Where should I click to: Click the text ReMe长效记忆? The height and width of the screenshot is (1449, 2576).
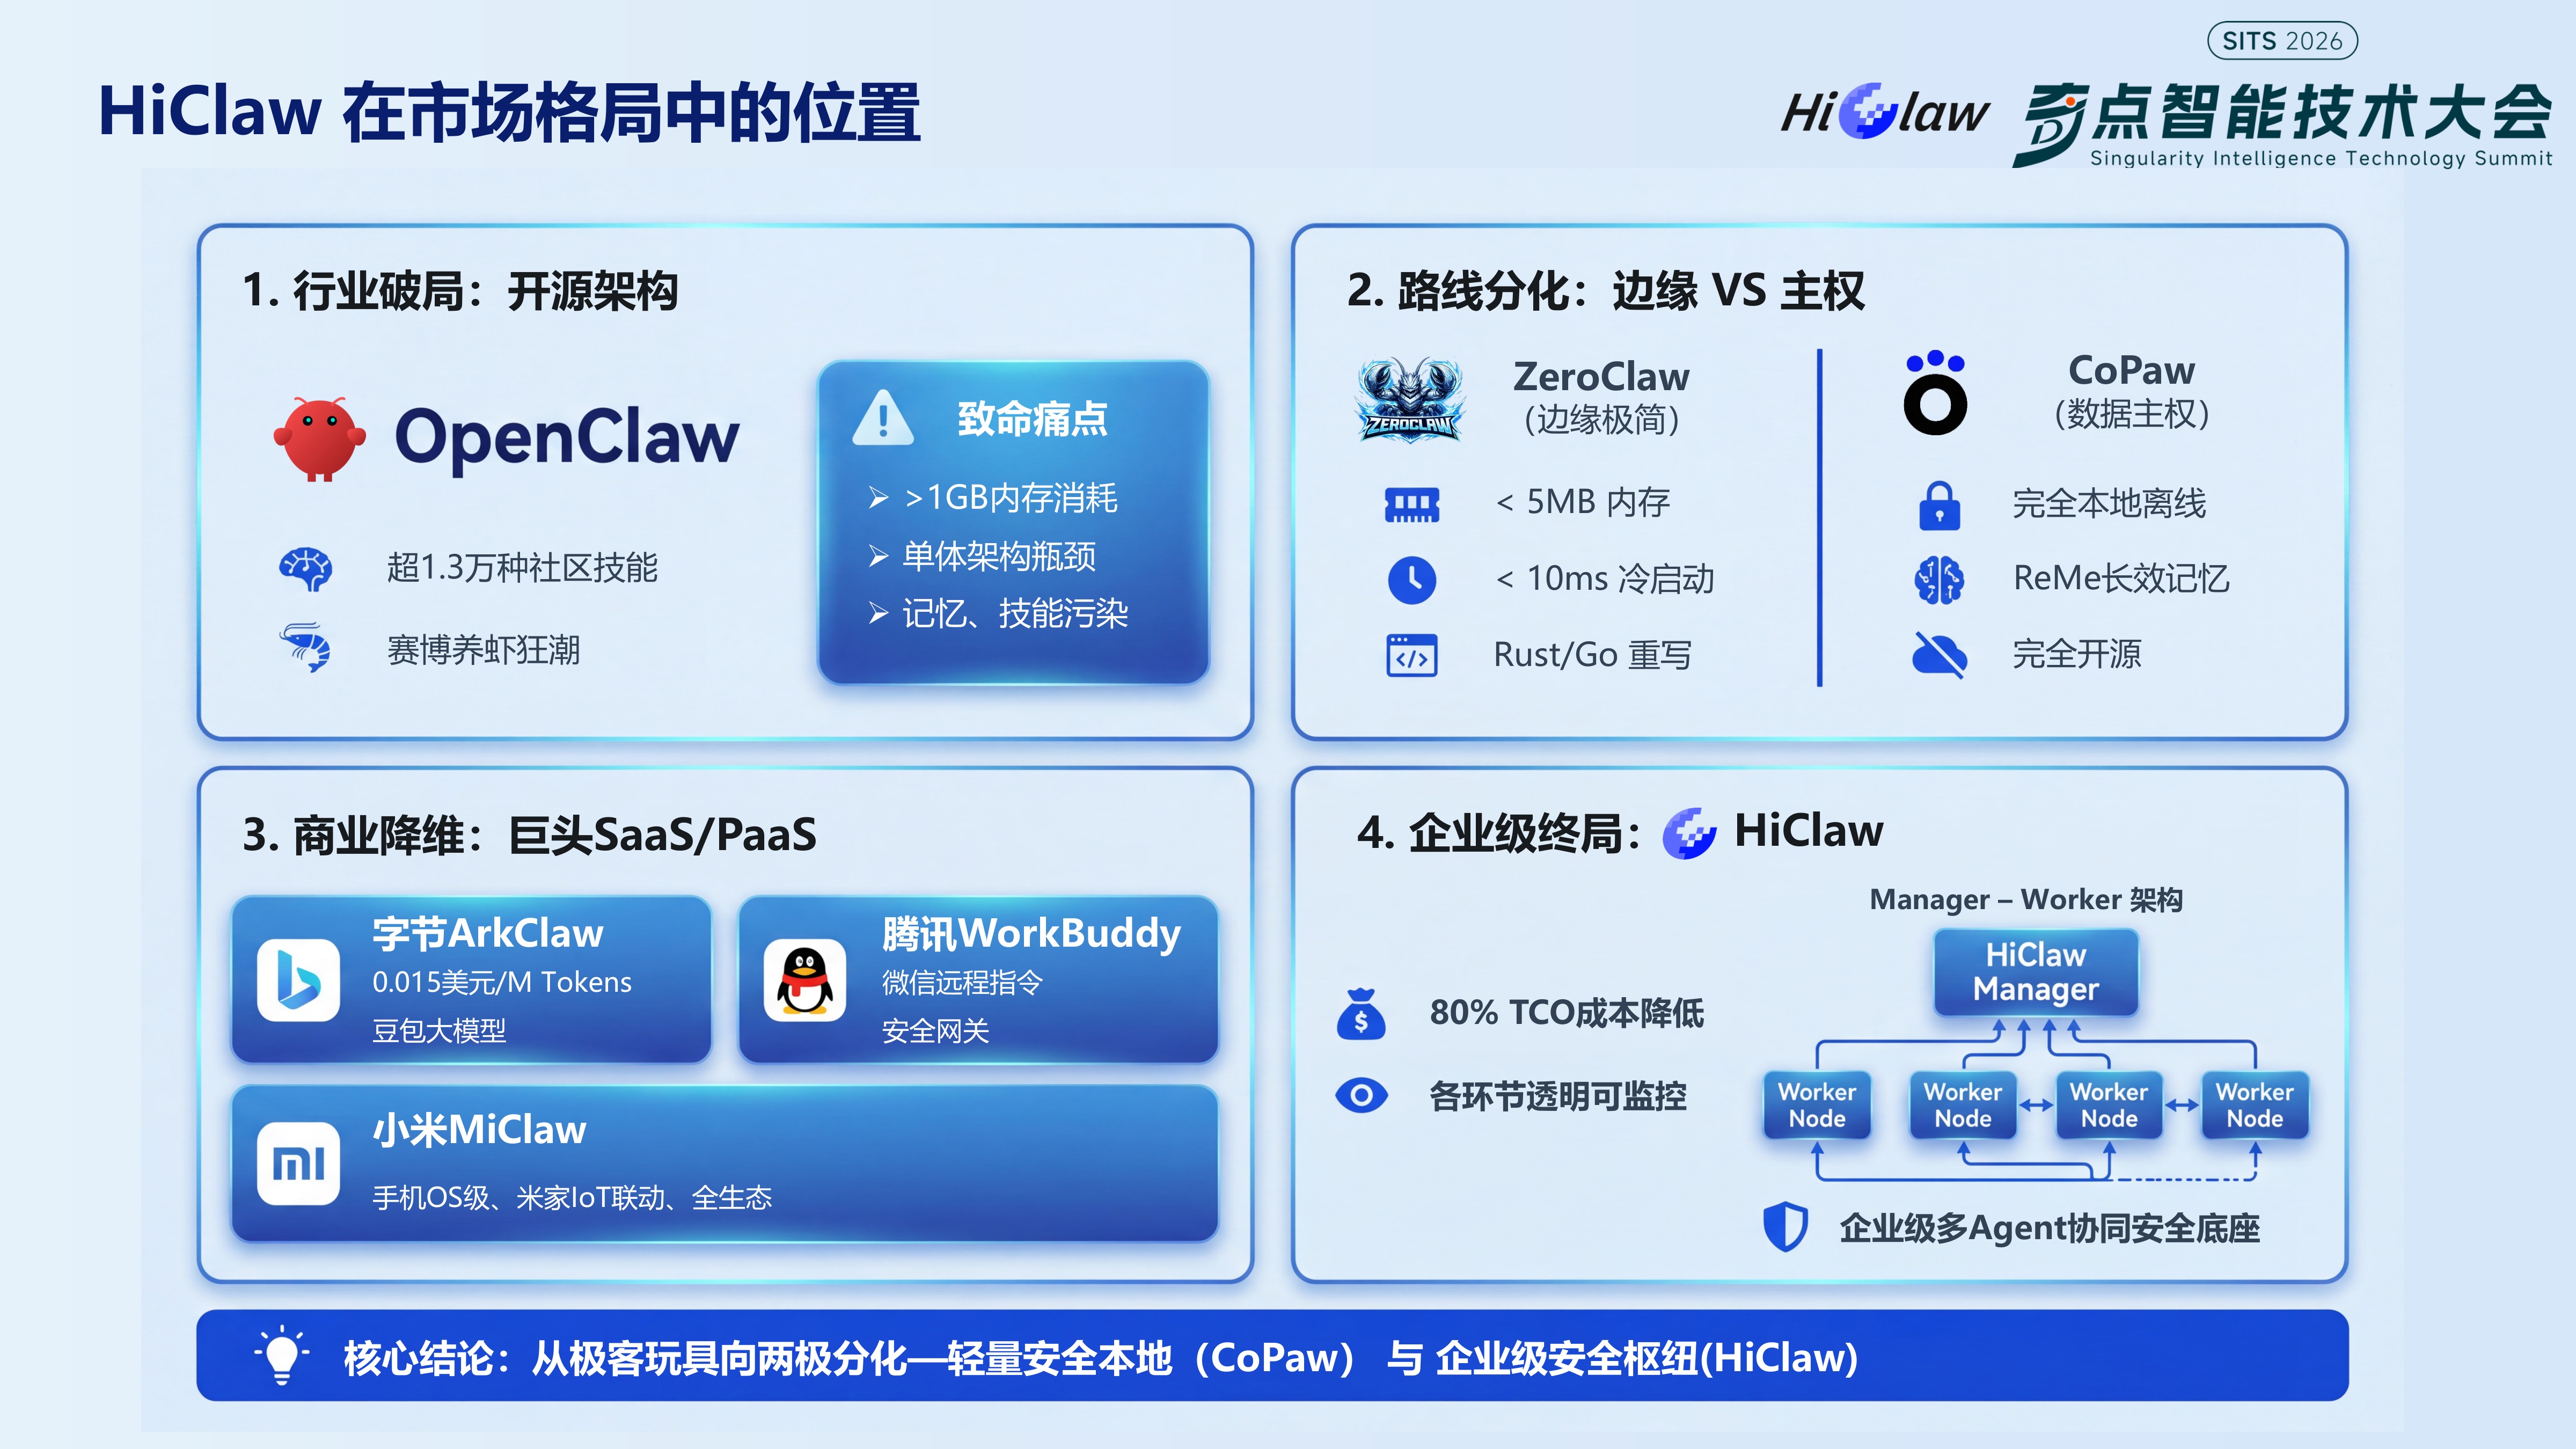click(x=2121, y=578)
